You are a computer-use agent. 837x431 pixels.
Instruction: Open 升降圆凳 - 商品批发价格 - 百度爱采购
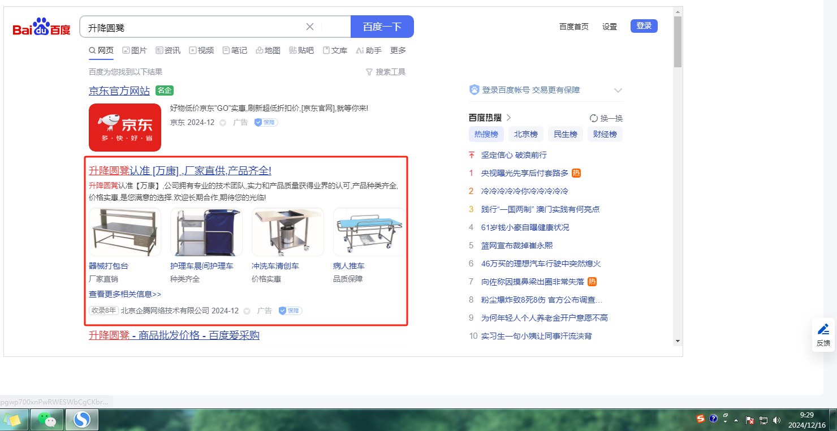(x=174, y=335)
